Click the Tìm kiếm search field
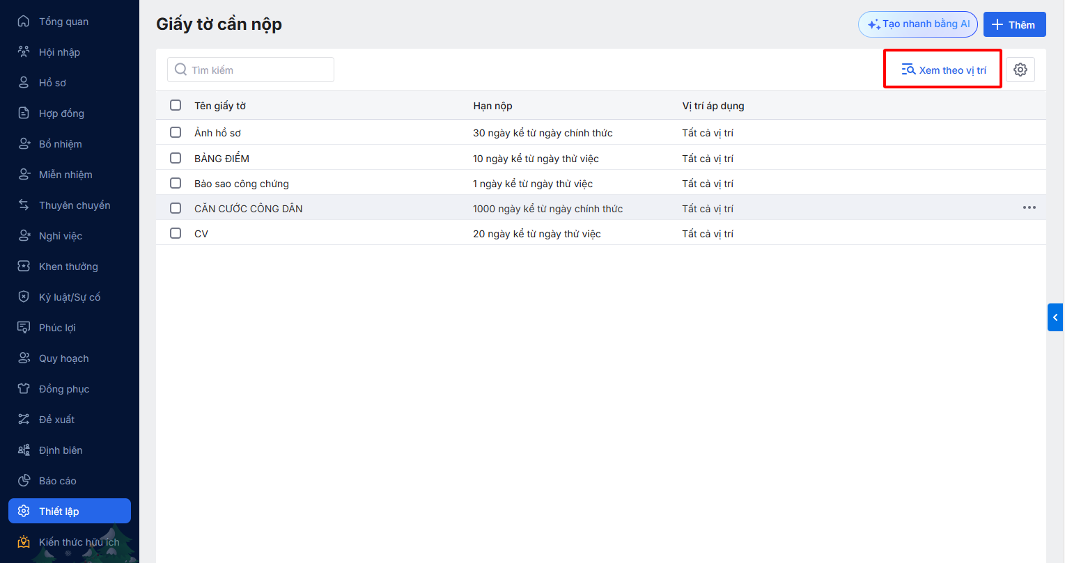1065x563 pixels. tap(251, 70)
